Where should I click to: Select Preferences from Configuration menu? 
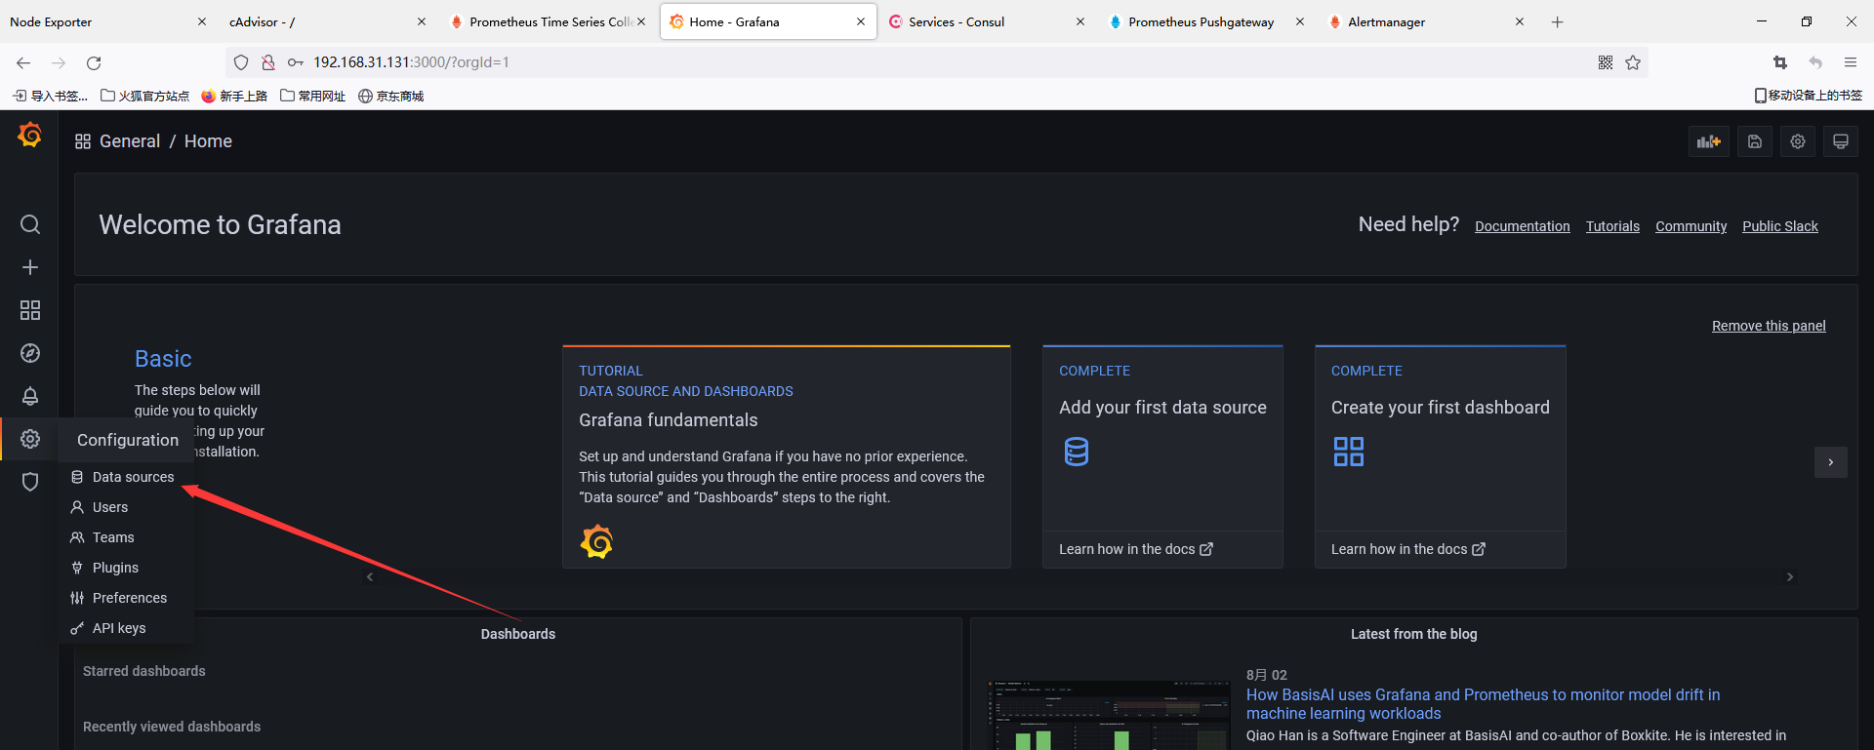126,598
